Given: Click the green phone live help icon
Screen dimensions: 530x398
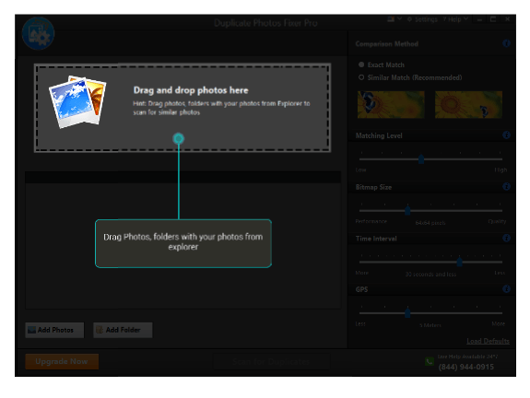Looking at the screenshot, I should [x=429, y=361].
